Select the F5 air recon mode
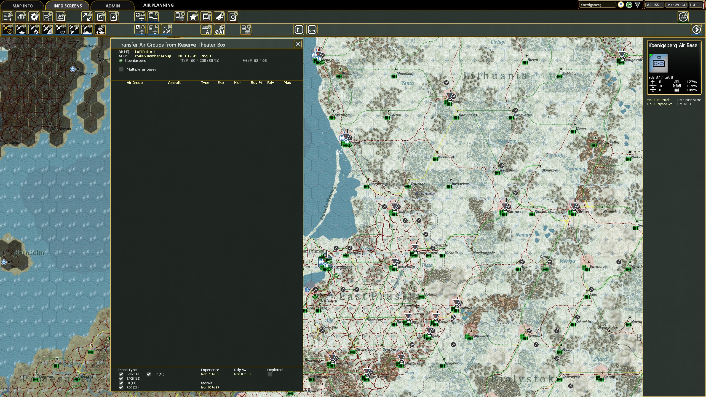706x397 pixels. [61, 30]
